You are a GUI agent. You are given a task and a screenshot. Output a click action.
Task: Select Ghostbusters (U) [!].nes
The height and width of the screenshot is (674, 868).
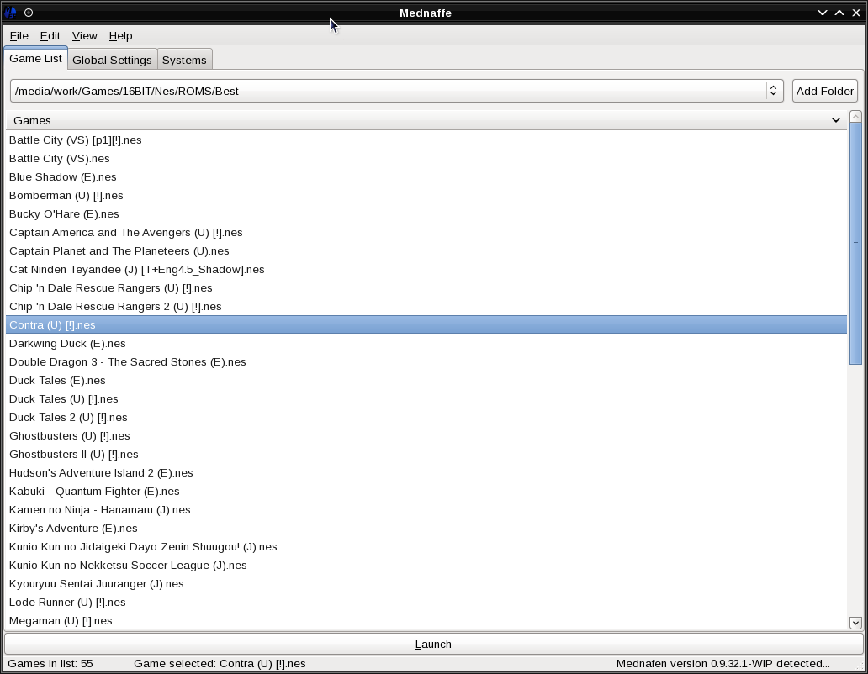click(426, 435)
